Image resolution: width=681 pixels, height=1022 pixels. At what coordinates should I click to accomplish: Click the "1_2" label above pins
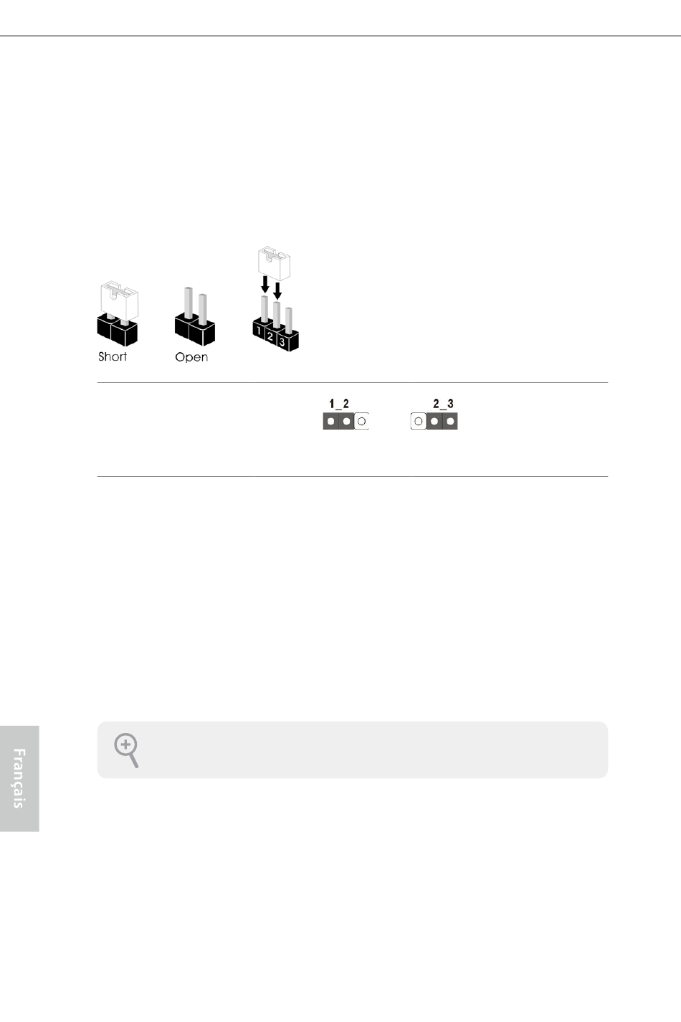[339, 404]
